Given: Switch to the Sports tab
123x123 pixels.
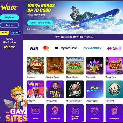Looking at the screenshot, I should coord(15,33).
